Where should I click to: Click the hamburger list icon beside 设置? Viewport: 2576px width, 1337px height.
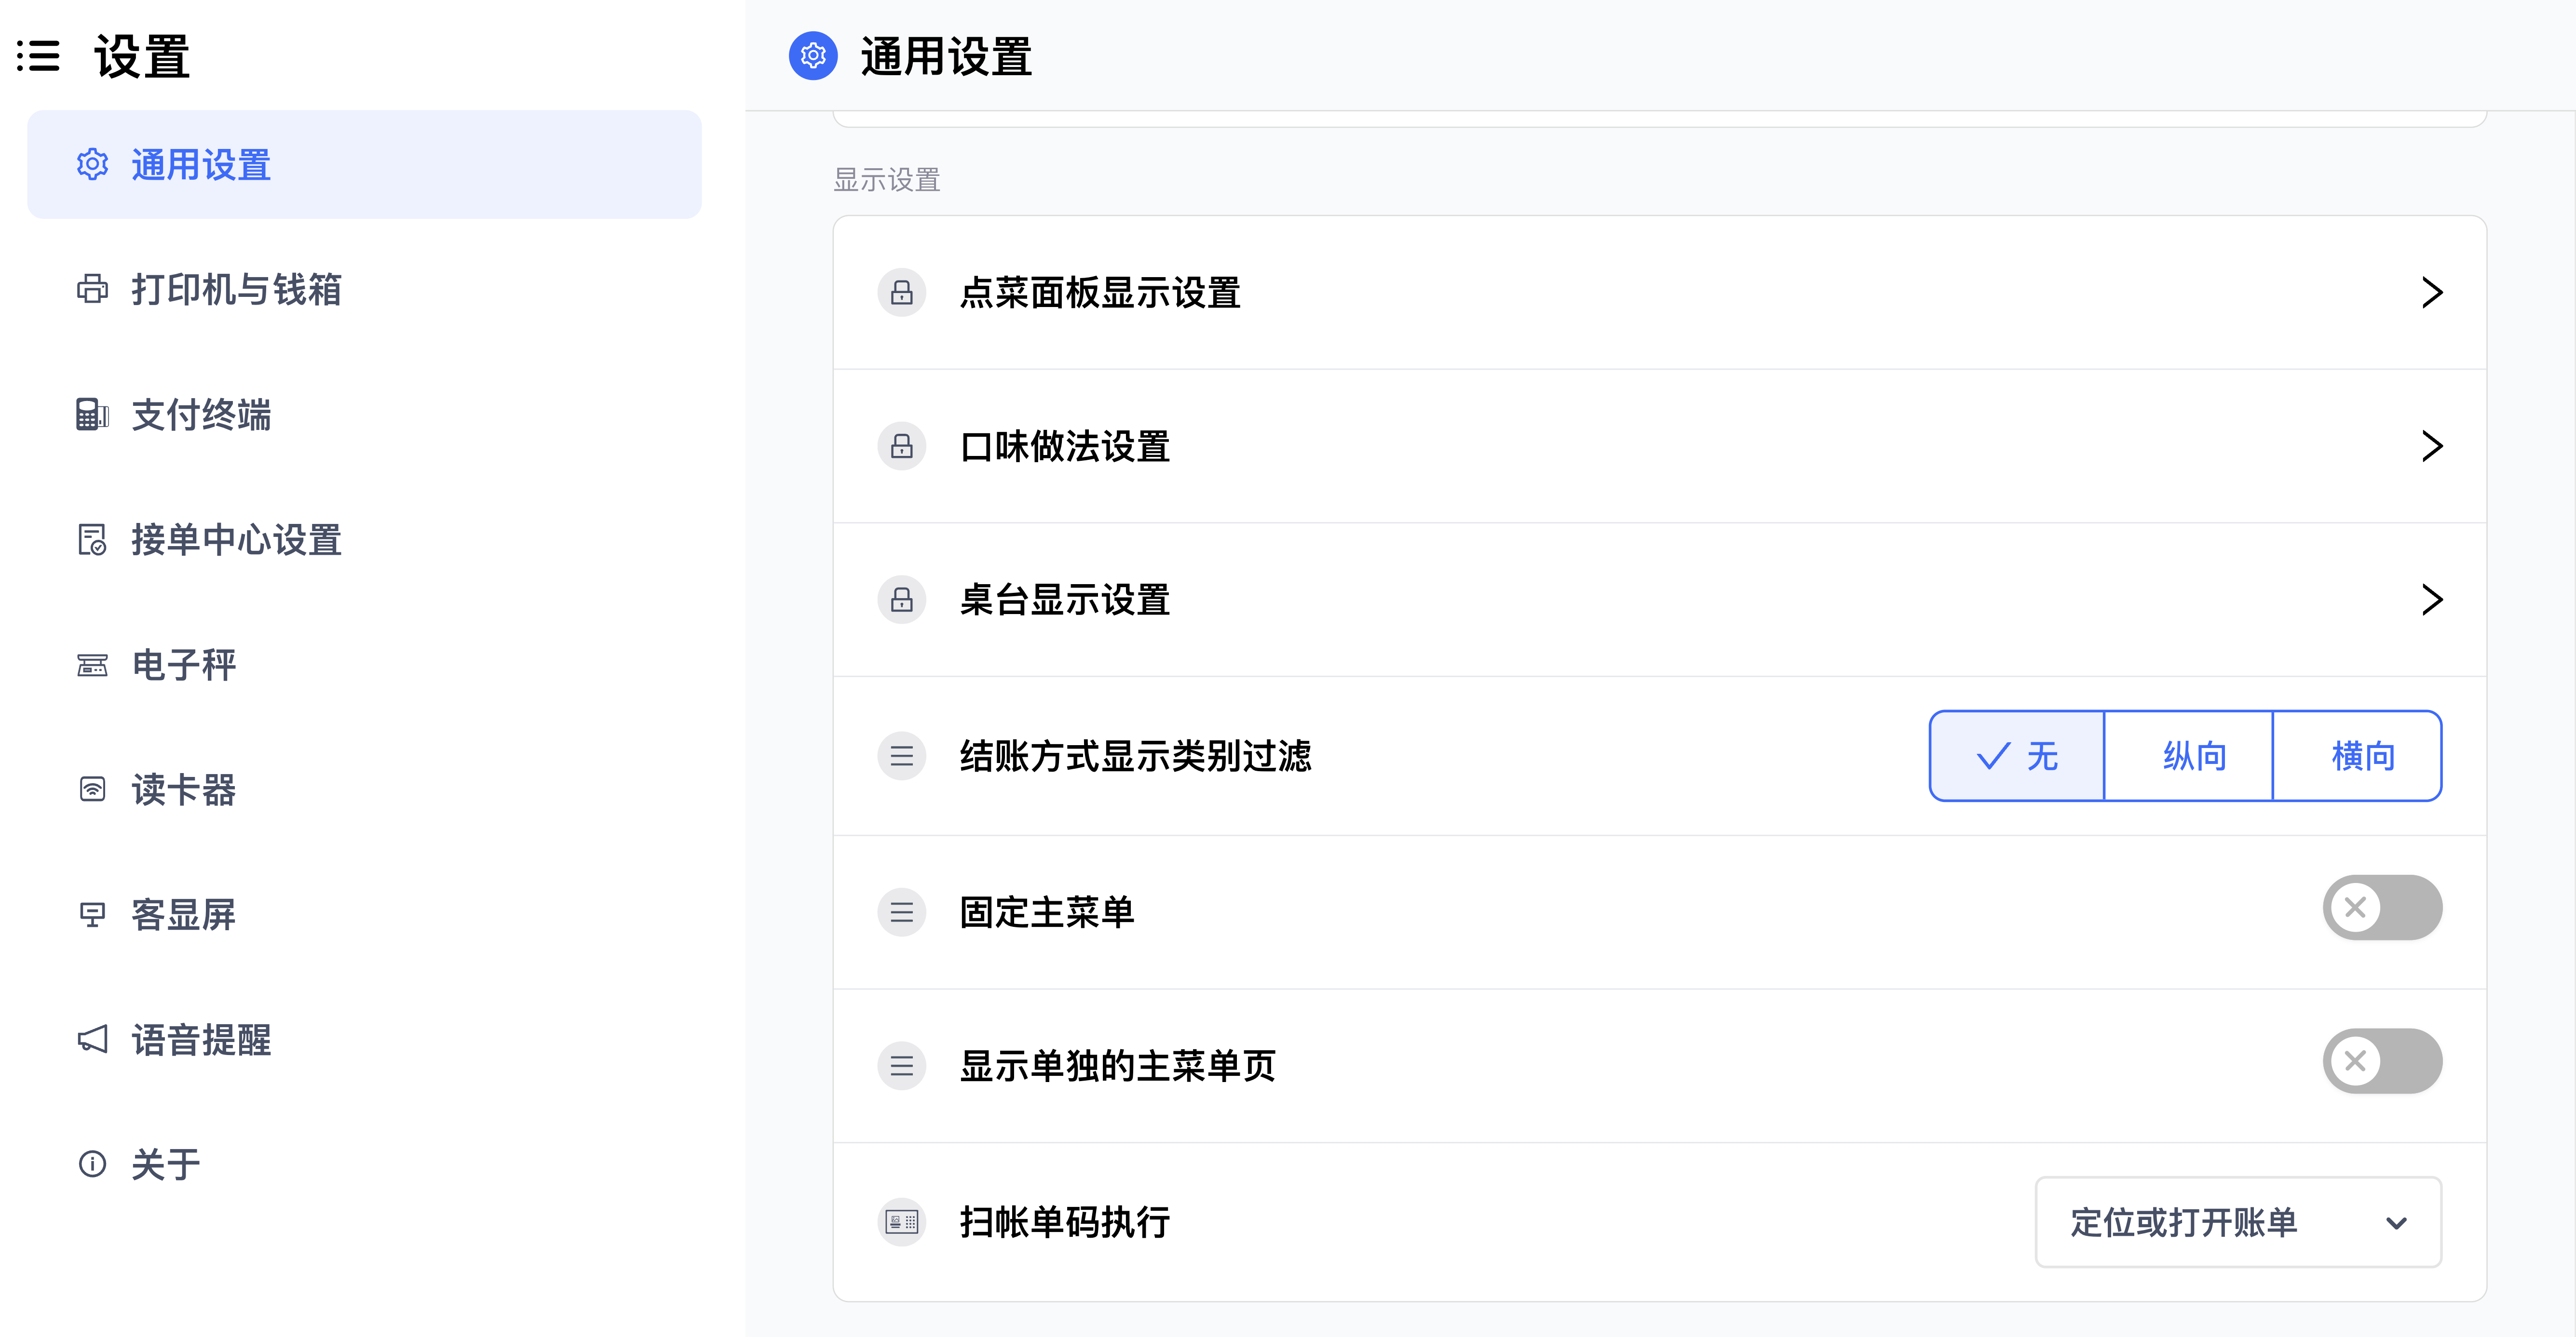38,56
